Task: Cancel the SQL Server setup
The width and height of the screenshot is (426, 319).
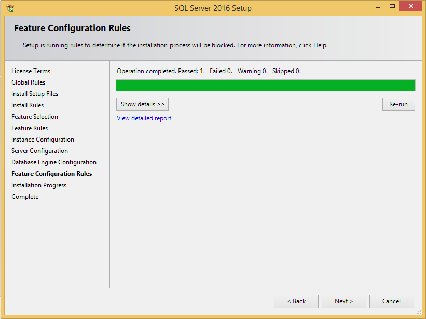Action: tap(392, 301)
